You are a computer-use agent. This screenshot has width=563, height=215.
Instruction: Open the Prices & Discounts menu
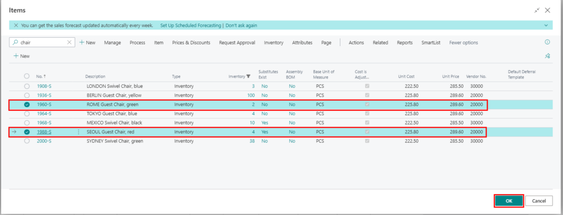(x=191, y=43)
